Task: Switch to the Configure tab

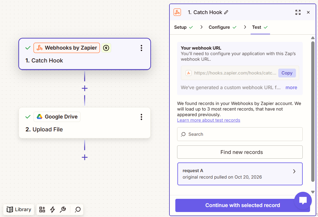Action: point(222,27)
